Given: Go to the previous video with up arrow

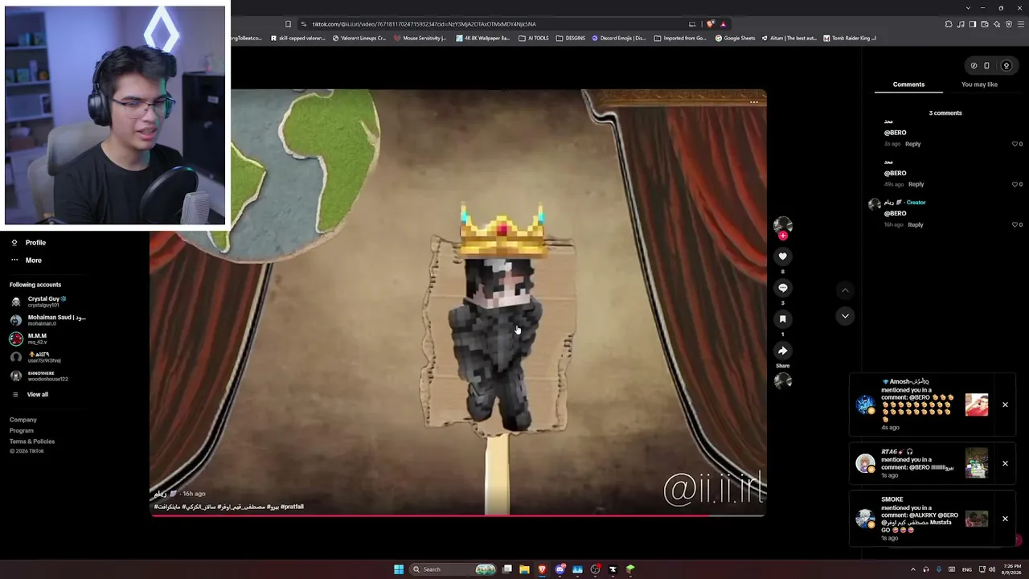Looking at the screenshot, I should click(x=845, y=289).
